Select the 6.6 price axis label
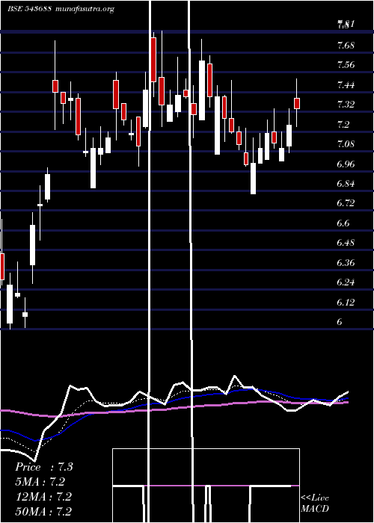 [x=343, y=223]
